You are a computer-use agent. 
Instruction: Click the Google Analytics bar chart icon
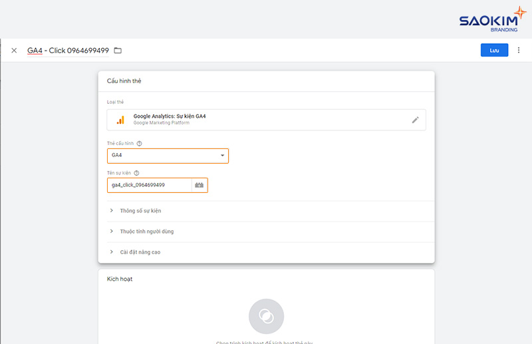coord(120,120)
